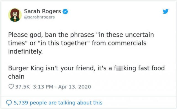The height and width of the screenshot is (109, 177).
Task: Click the speech bubble reply icon
Action: click(9, 103)
